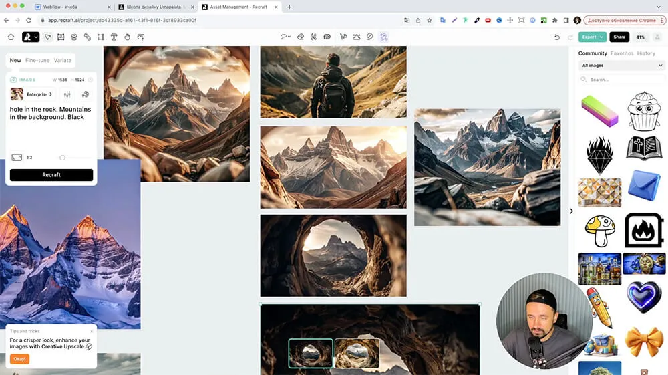The image size is (668, 375).
Task: Select the Hand pan tool
Action: point(127,37)
